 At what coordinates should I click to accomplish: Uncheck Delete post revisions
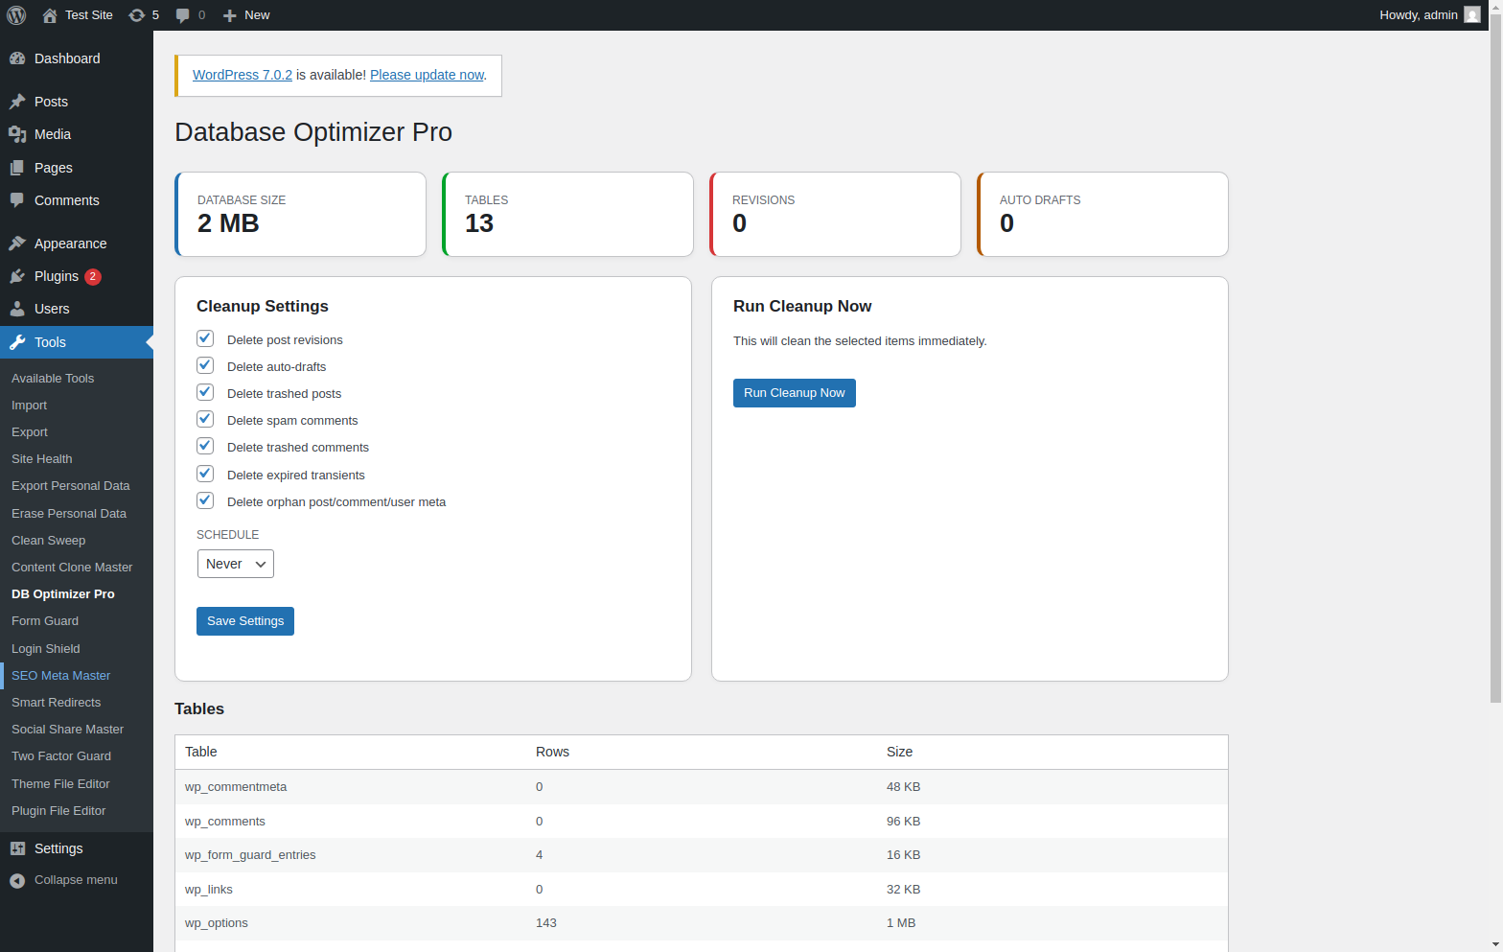point(205,338)
